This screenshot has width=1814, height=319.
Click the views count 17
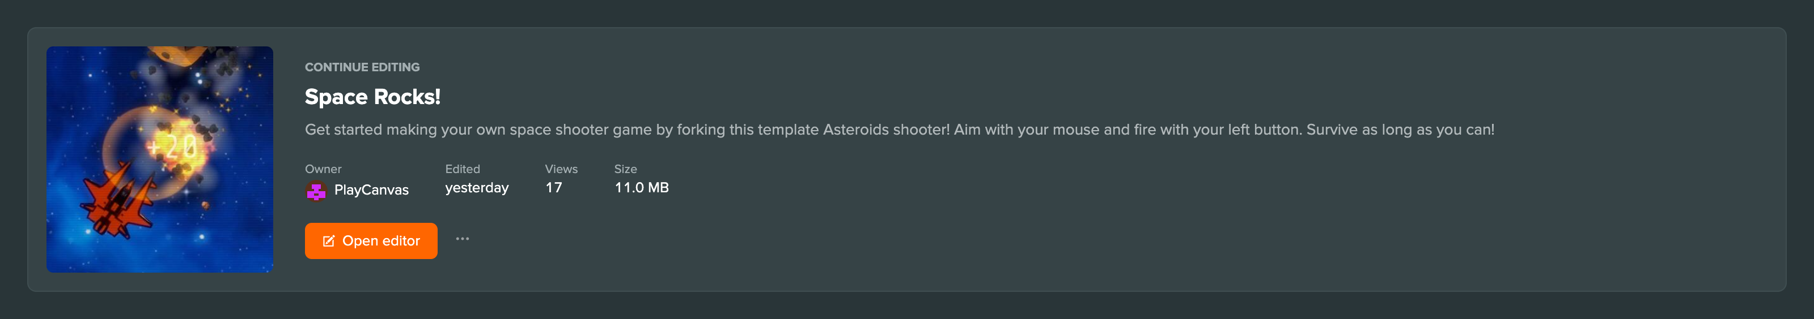coord(553,188)
